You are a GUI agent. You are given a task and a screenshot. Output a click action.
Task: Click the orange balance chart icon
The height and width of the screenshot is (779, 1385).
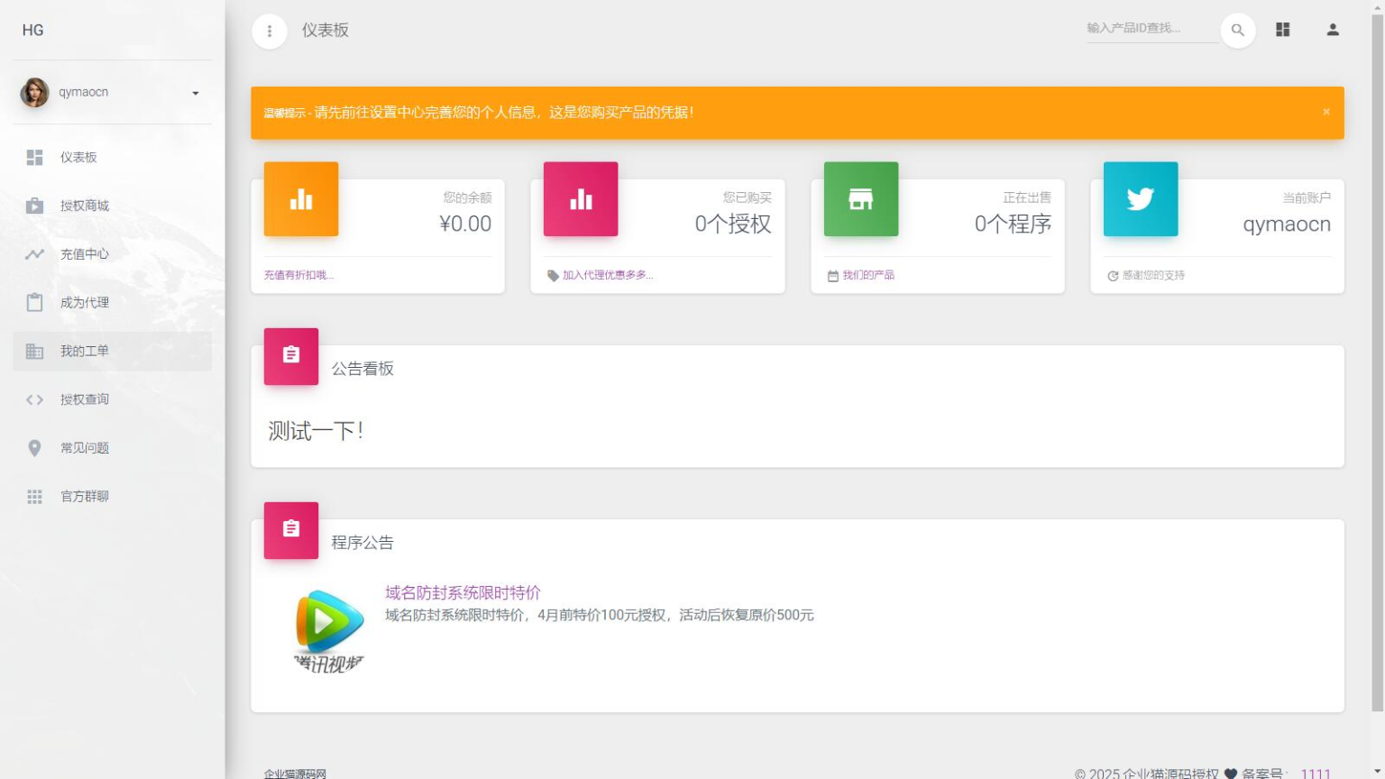tap(300, 198)
